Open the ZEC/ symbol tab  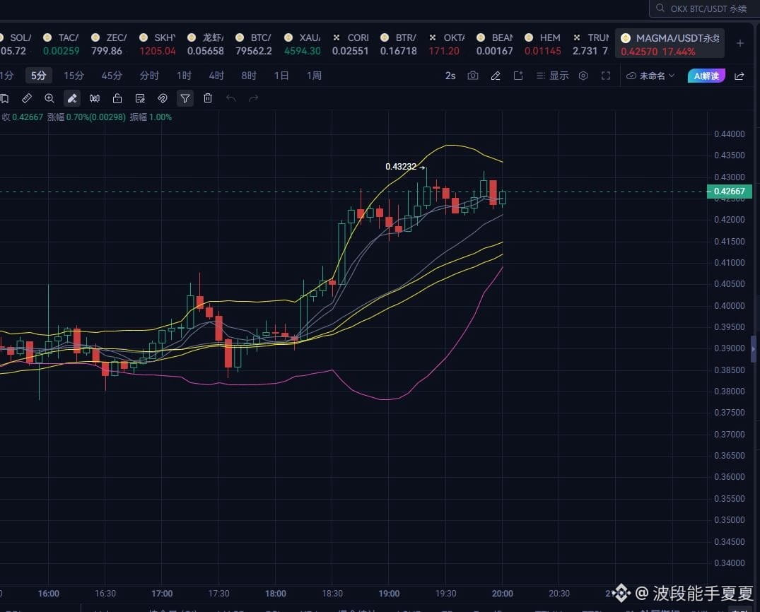click(x=109, y=44)
